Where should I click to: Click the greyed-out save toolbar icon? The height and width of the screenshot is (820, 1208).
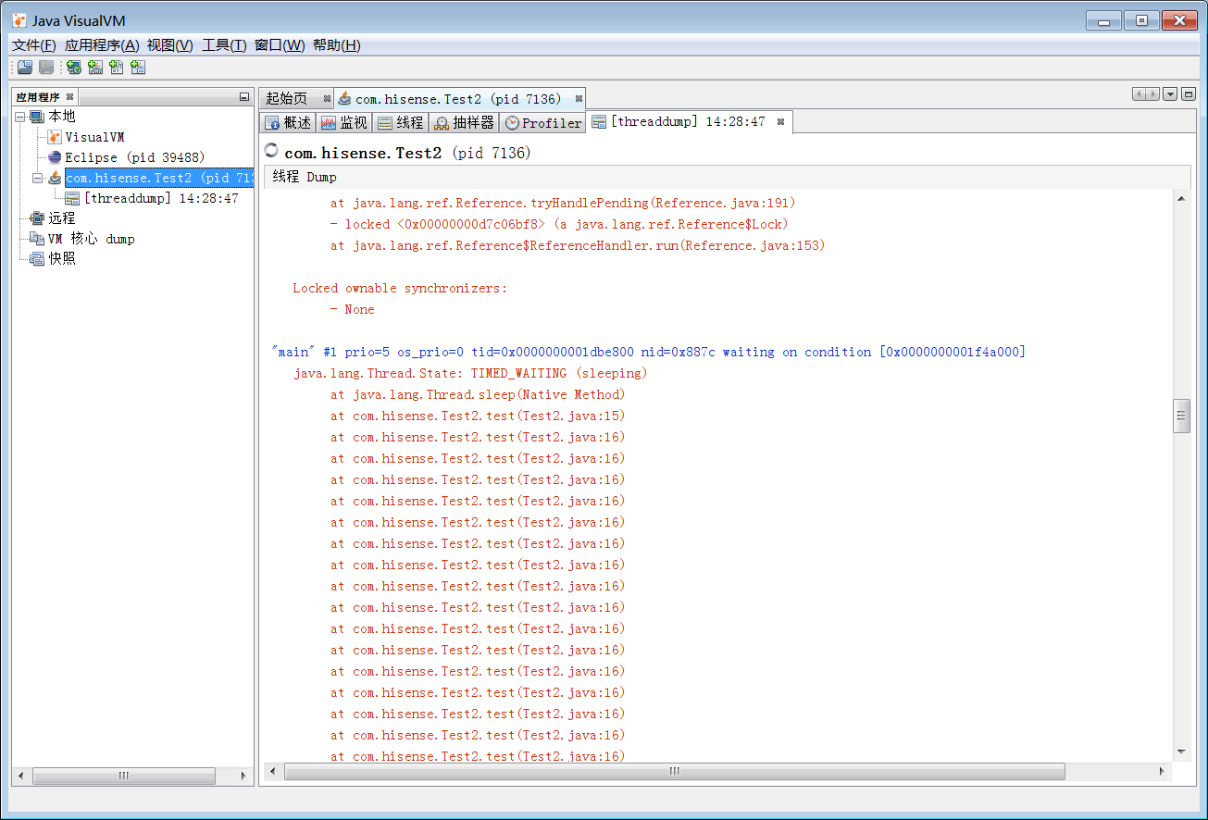pos(46,67)
